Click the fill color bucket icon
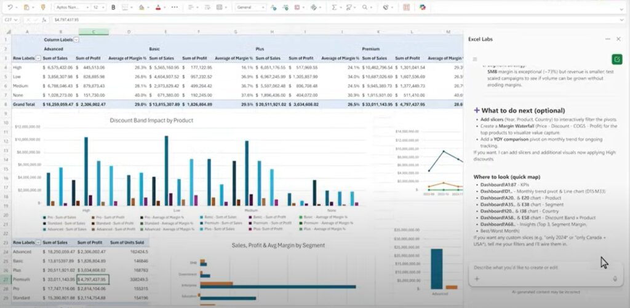The width and height of the screenshot is (630, 308). click(x=141, y=7)
